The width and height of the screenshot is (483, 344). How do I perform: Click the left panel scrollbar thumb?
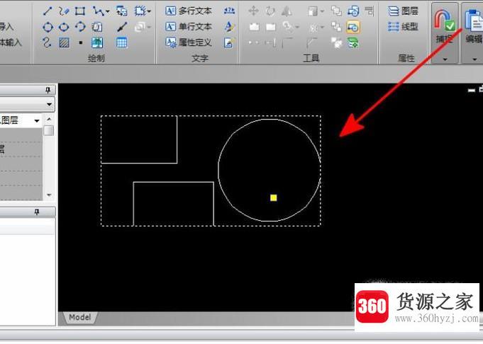tap(49, 130)
